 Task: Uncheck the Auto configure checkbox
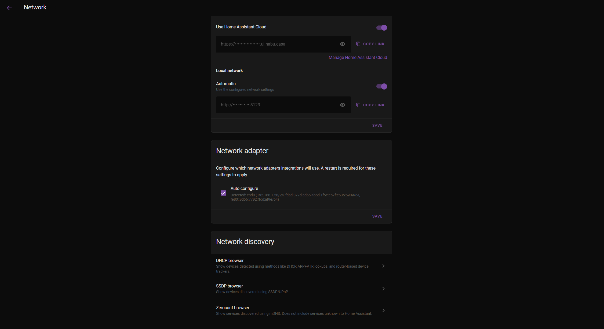click(223, 193)
